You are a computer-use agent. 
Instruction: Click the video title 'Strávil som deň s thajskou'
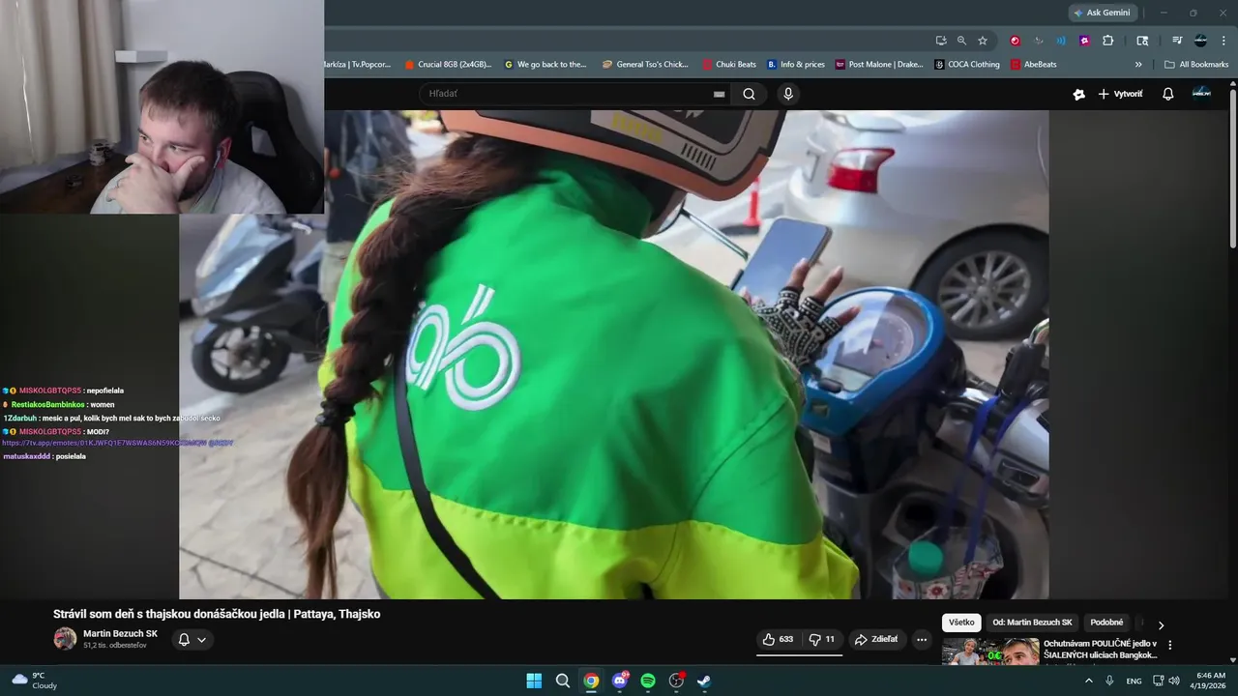(x=217, y=614)
